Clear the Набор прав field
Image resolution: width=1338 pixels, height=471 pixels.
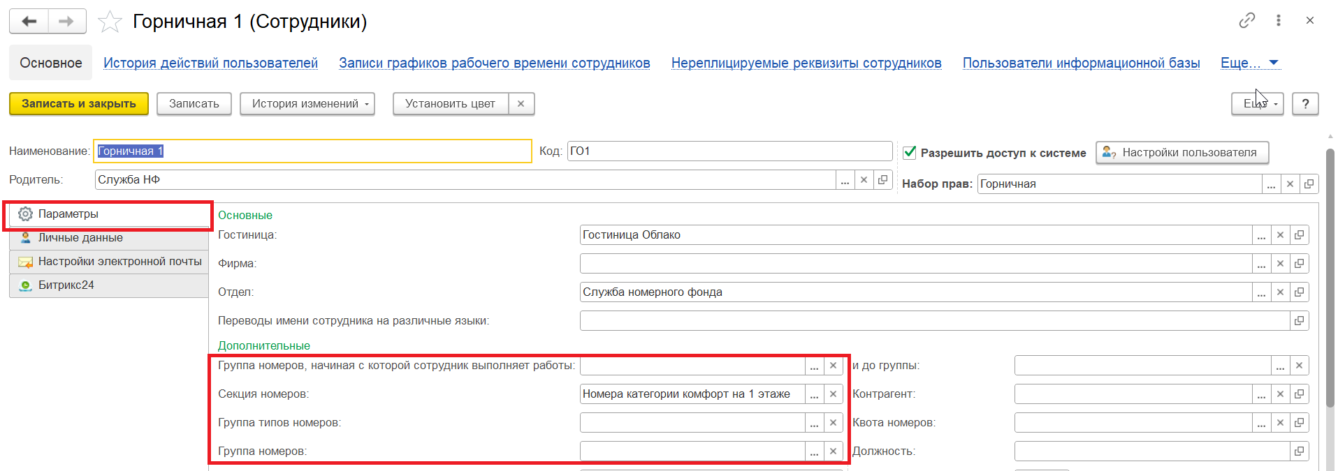[x=1290, y=184]
